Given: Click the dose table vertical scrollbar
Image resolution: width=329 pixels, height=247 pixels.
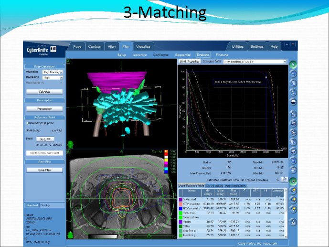Looking at the screenshot, I should click(286, 213).
